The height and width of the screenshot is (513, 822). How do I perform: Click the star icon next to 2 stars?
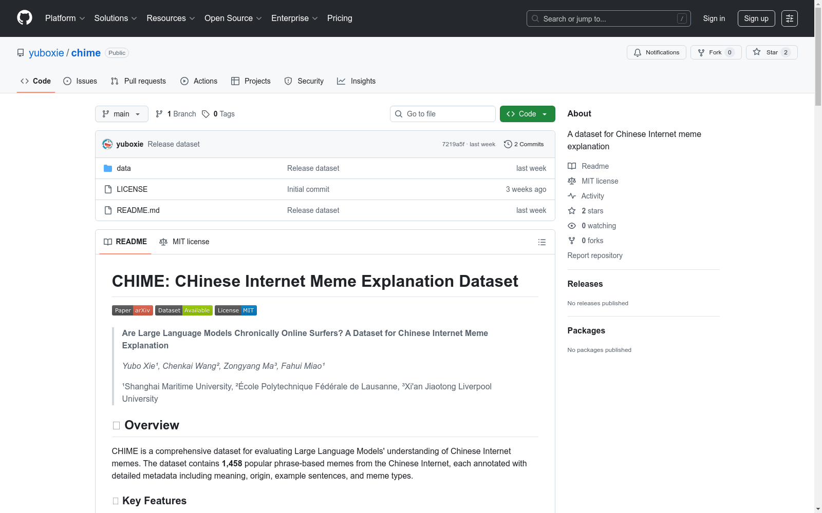tap(572, 211)
